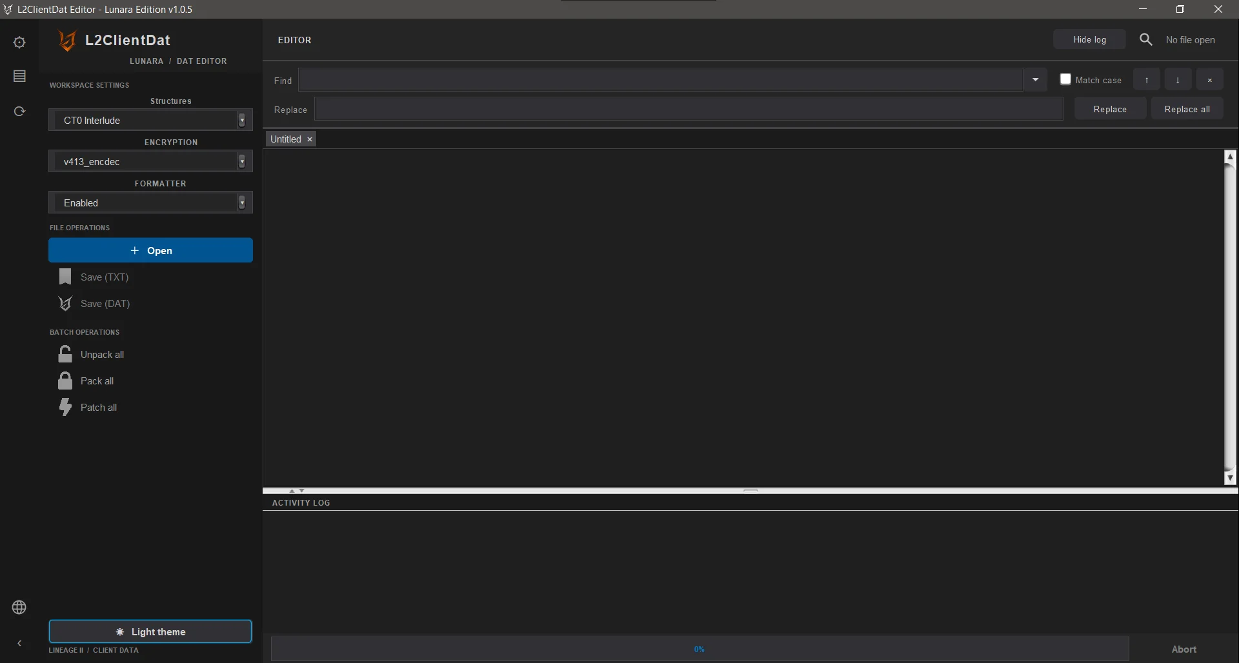The image size is (1239, 663).
Task: Click the L2ClientDat fox logo
Action: point(67,41)
